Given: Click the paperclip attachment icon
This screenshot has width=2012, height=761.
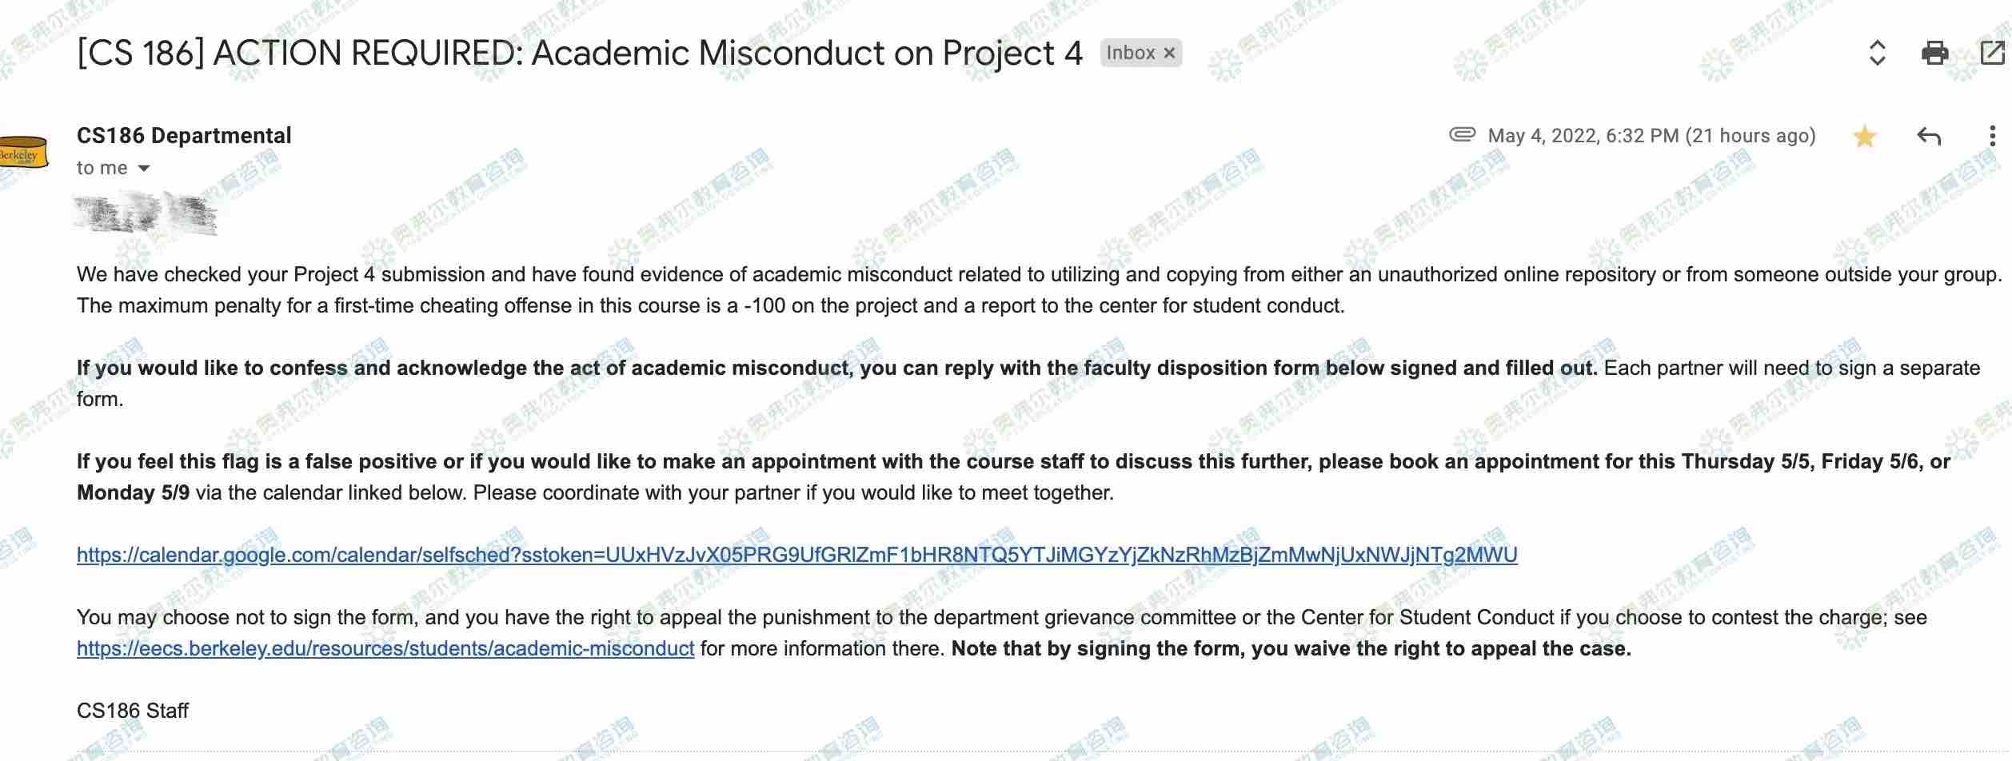Looking at the screenshot, I should [1462, 134].
